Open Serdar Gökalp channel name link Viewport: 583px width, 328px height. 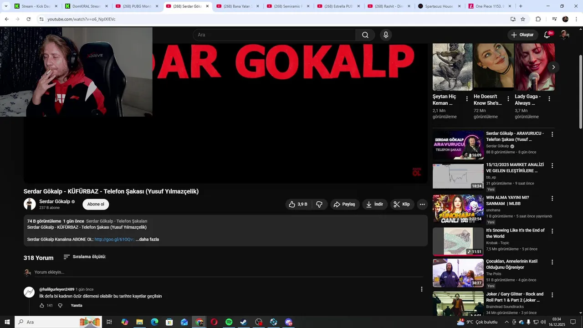point(55,201)
